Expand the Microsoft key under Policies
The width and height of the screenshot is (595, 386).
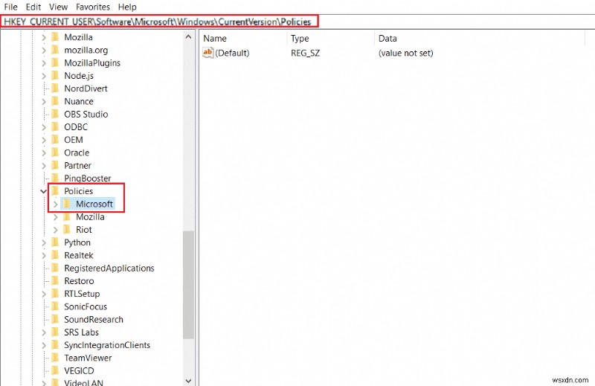[x=55, y=205]
